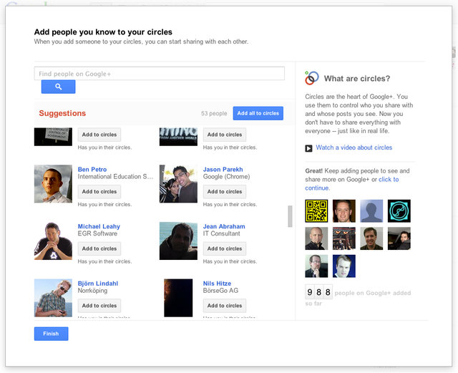Click the magnifying glass search button
The image size is (458, 373).
tap(58, 87)
